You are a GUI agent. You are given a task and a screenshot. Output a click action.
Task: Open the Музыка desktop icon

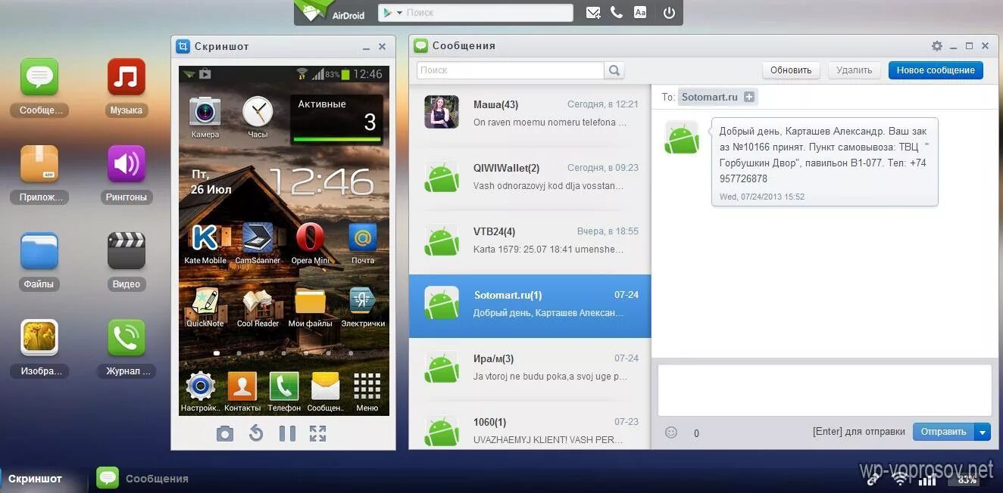(x=126, y=77)
